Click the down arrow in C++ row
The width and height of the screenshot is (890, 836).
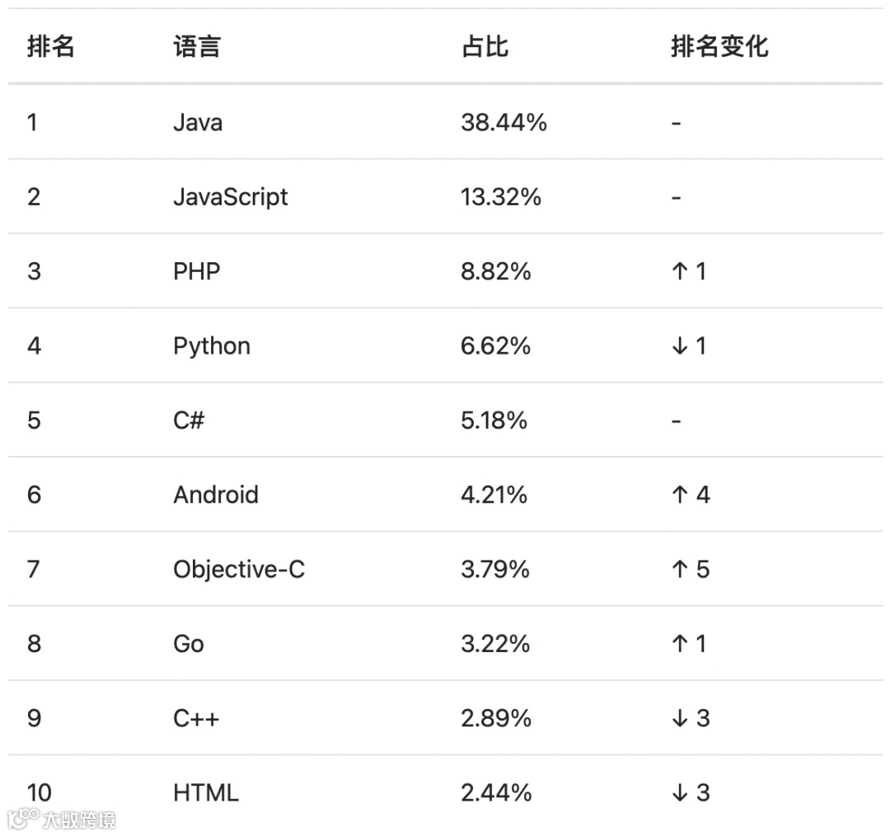[679, 718]
